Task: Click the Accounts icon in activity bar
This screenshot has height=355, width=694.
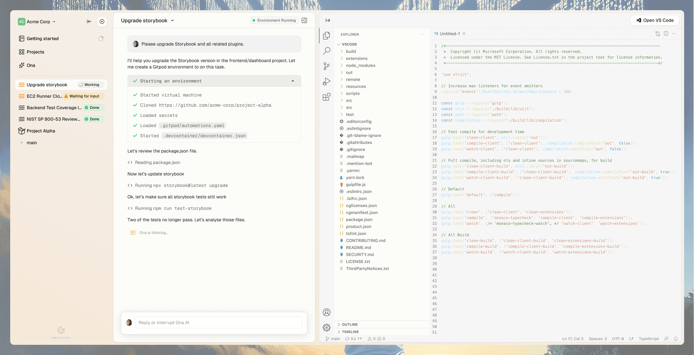Action: (327, 312)
